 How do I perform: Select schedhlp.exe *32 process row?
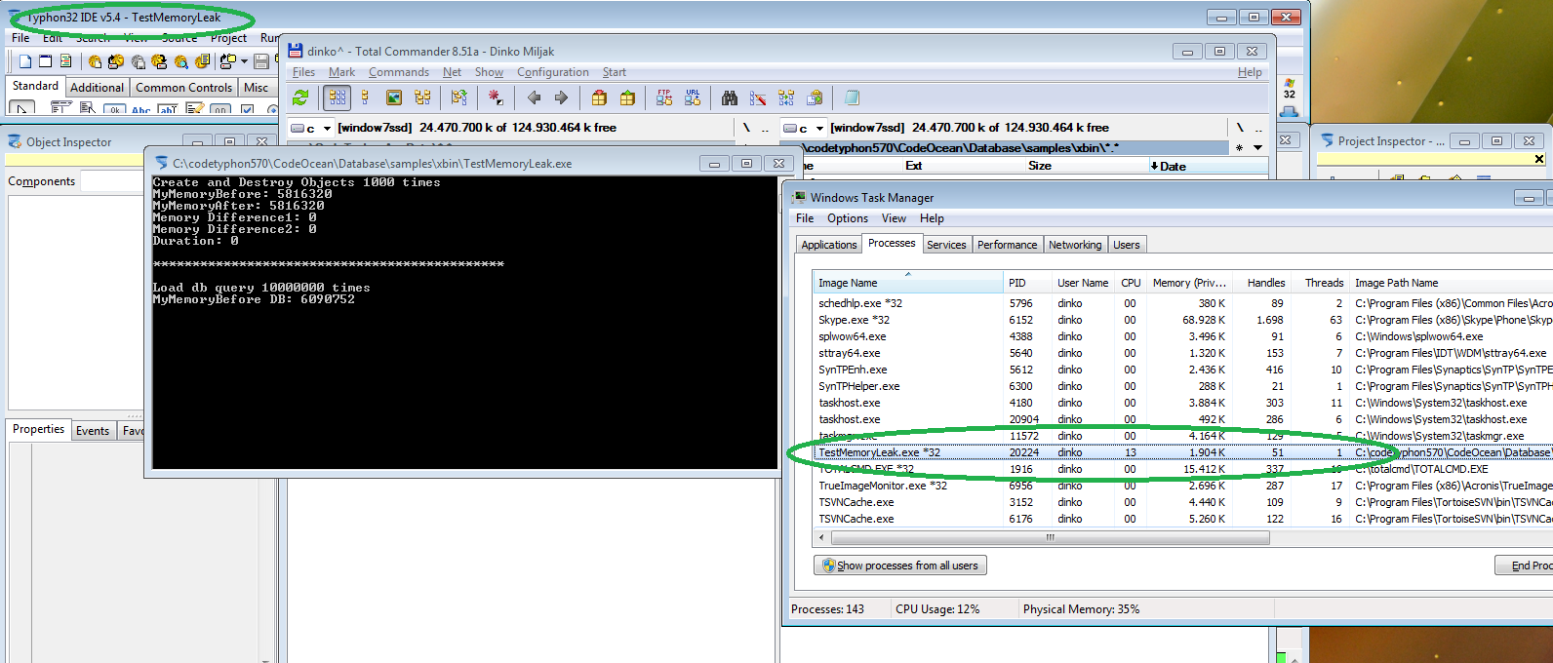pyautogui.click(x=1183, y=303)
